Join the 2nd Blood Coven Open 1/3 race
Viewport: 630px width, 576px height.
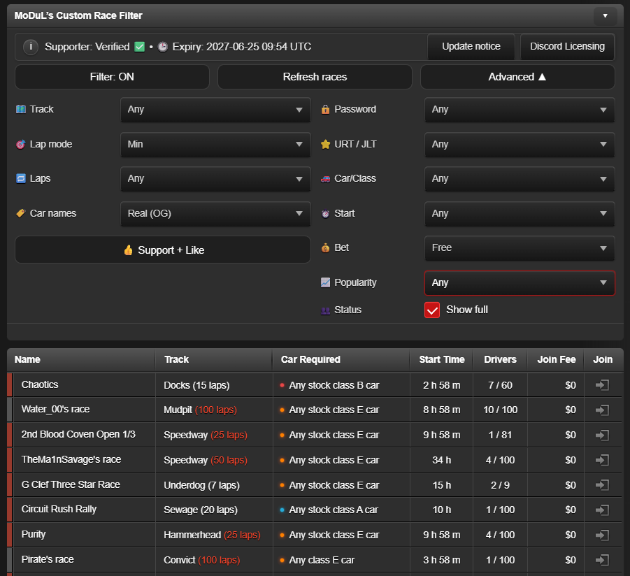click(x=602, y=435)
